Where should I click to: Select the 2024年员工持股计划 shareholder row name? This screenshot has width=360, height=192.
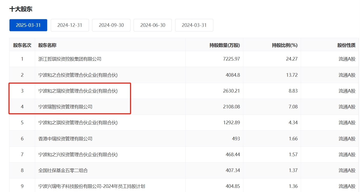click(92, 186)
